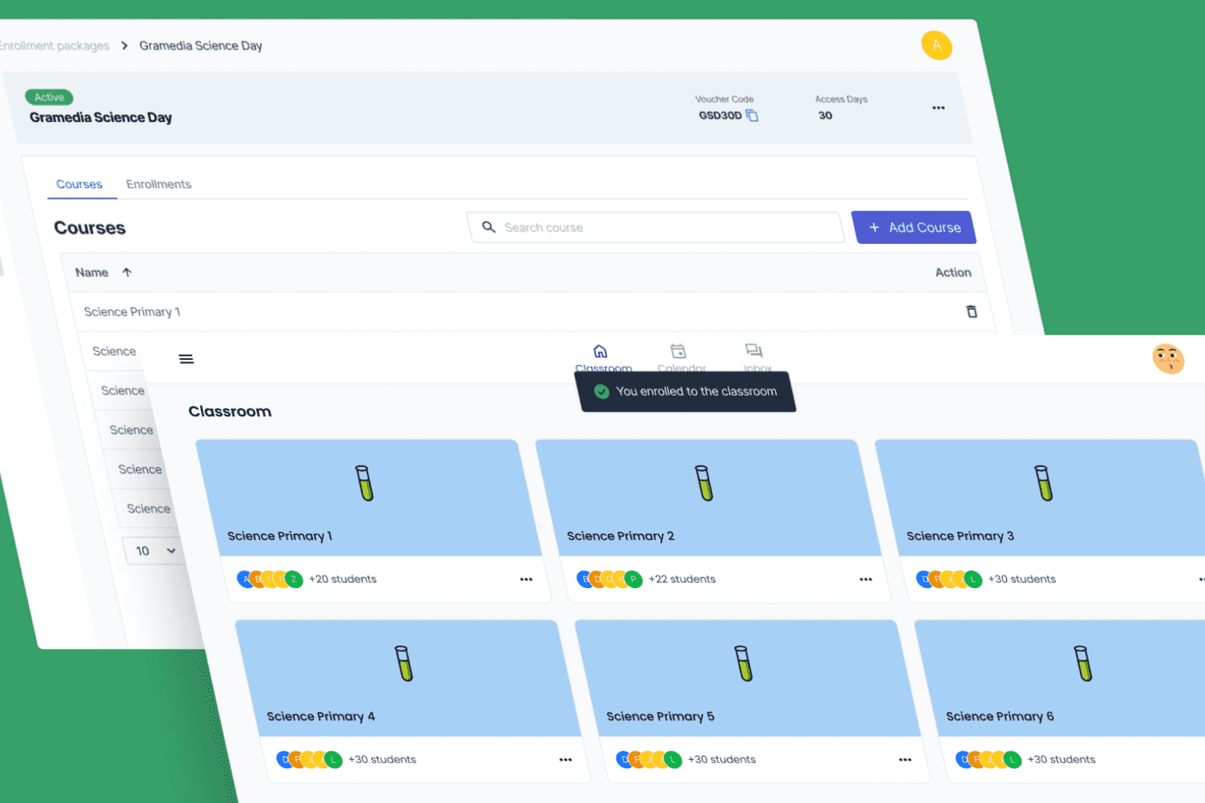Click the Classroom heading

230,411
